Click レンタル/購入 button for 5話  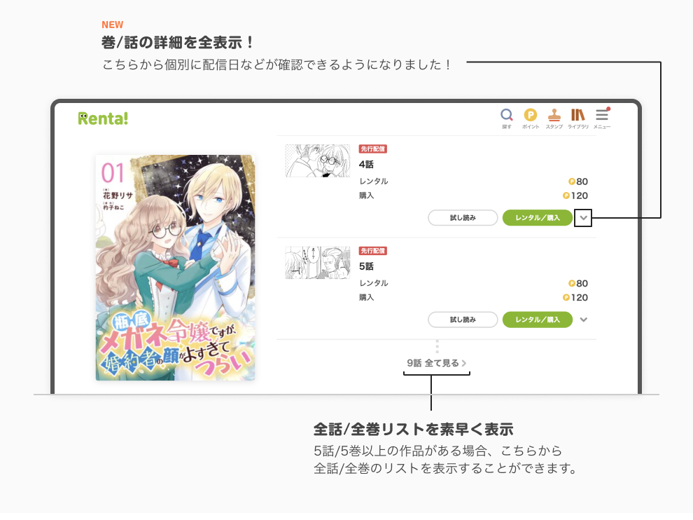tap(538, 320)
